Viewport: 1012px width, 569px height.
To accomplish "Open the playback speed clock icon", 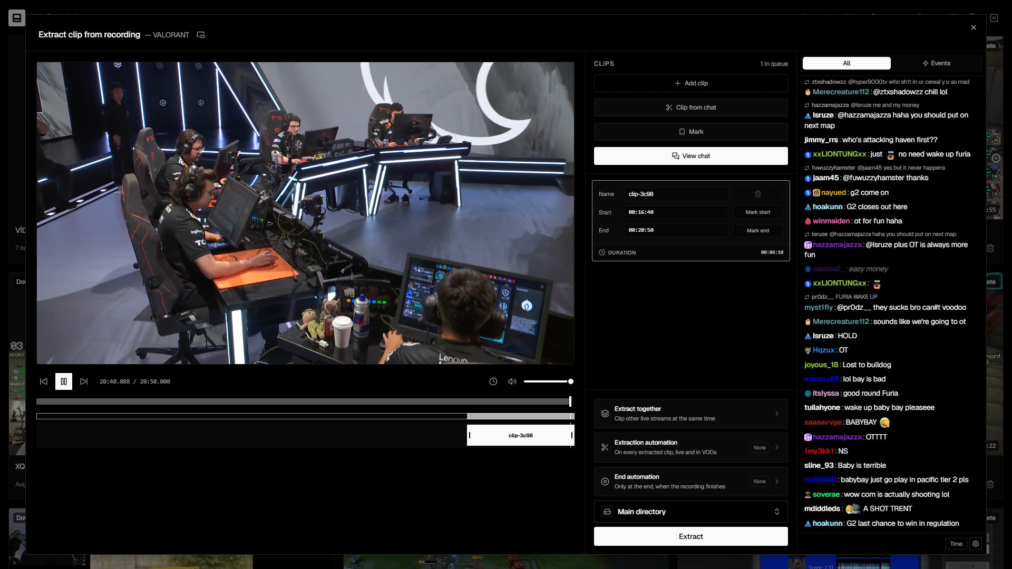I will [493, 381].
